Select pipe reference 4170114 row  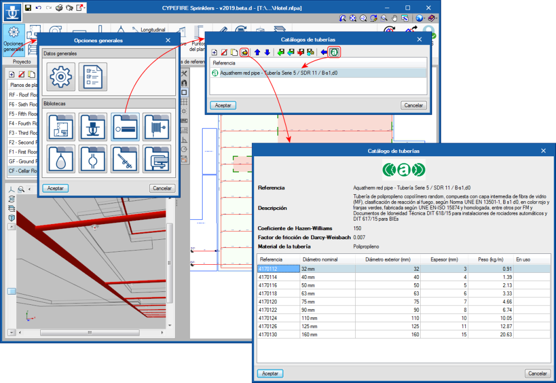tap(403, 277)
